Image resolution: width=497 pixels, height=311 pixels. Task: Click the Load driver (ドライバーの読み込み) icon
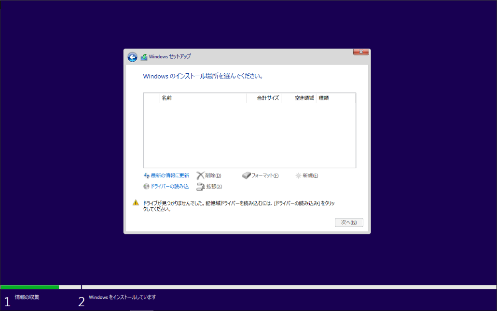point(146,187)
